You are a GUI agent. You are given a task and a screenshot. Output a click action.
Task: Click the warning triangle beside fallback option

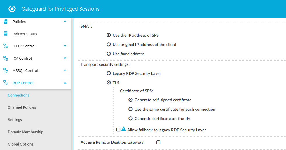click(124, 129)
